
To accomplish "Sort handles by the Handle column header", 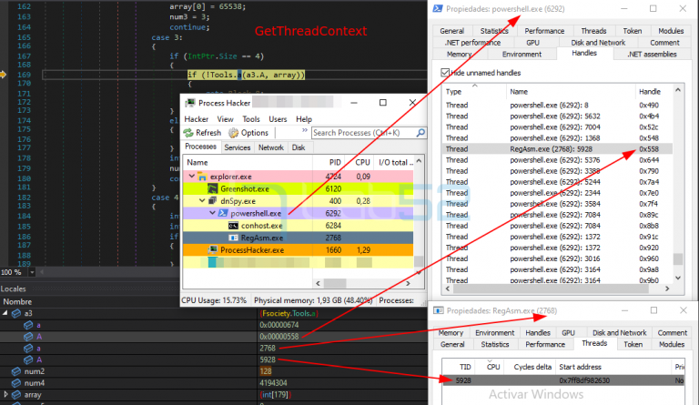I will [x=650, y=92].
